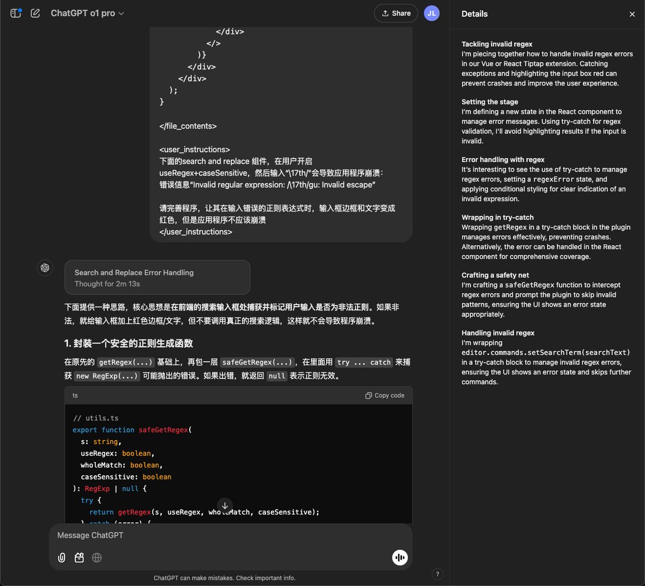This screenshot has height=586, width=645.
Task: Click the inline code 'try ... catch'
Action: tap(364, 362)
